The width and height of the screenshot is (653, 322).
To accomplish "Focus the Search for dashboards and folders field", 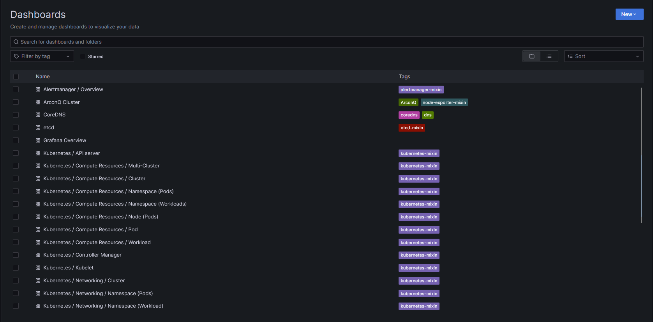I will (x=326, y=42).
